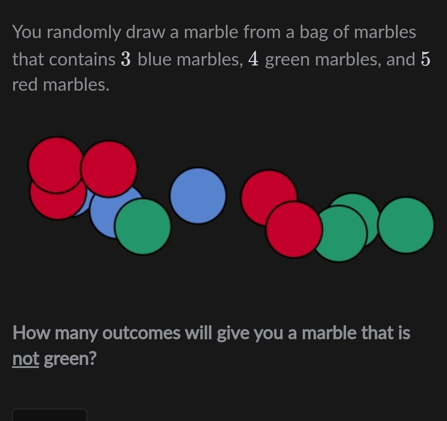Click the underlined word "not"
447x421 pixels.
coord(26,359)
